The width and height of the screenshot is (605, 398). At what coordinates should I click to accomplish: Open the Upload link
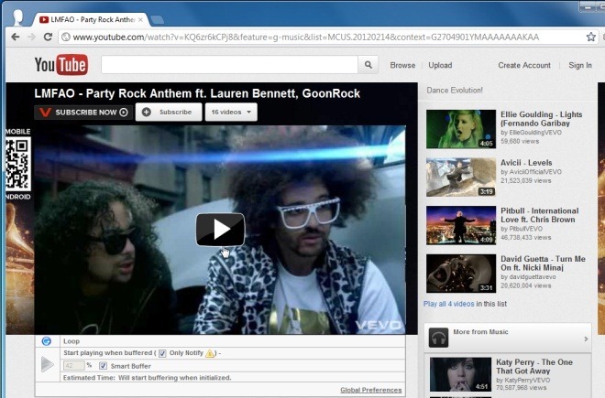[x=440, y=65]
